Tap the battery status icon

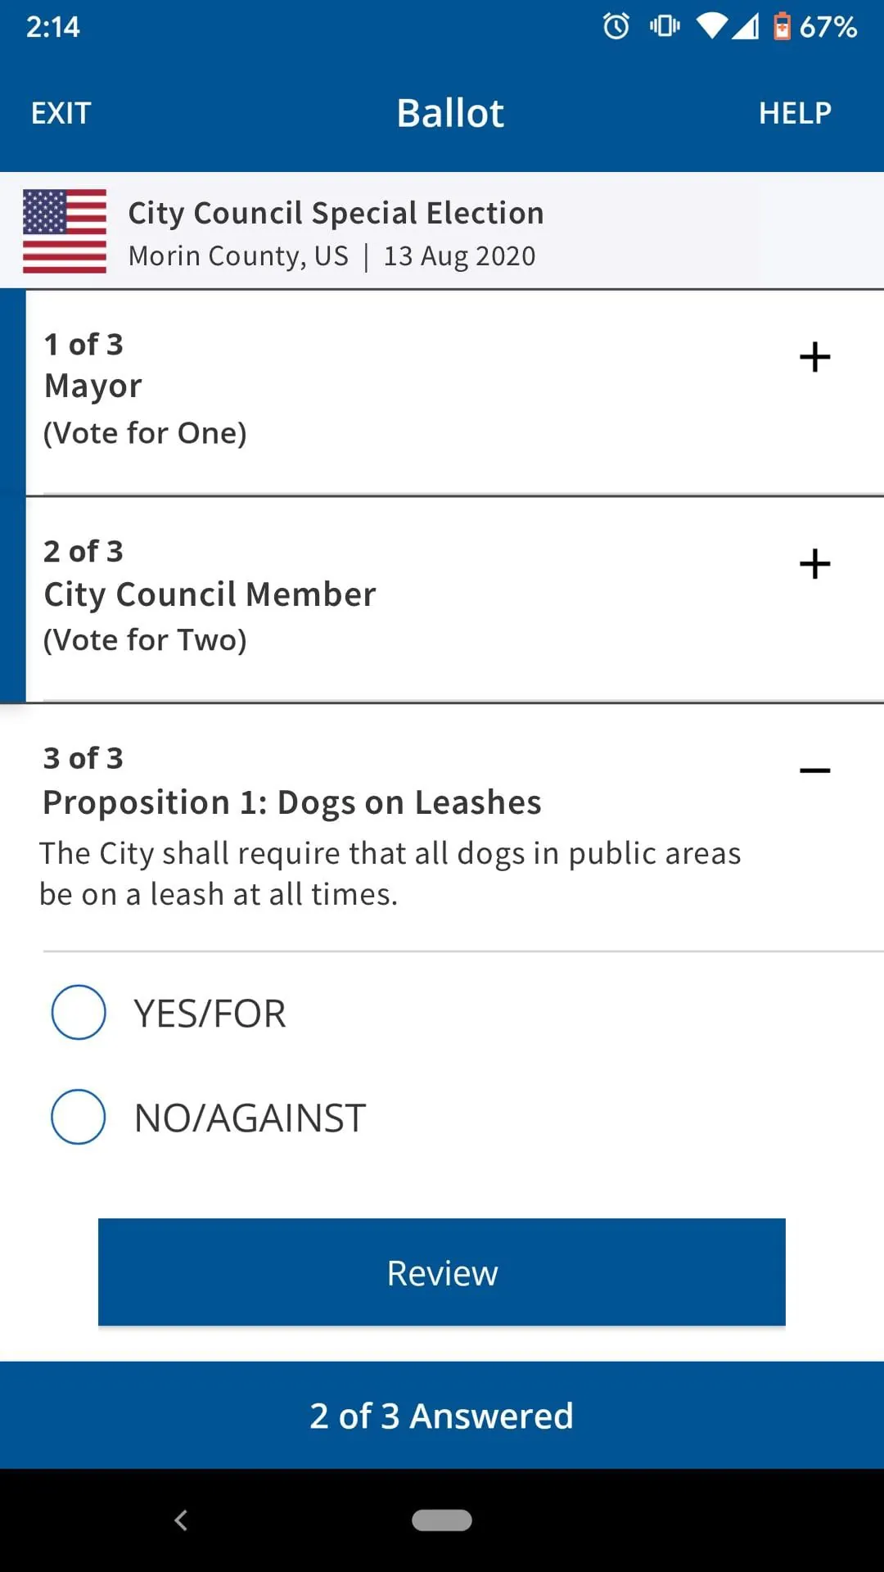point(783,26)
